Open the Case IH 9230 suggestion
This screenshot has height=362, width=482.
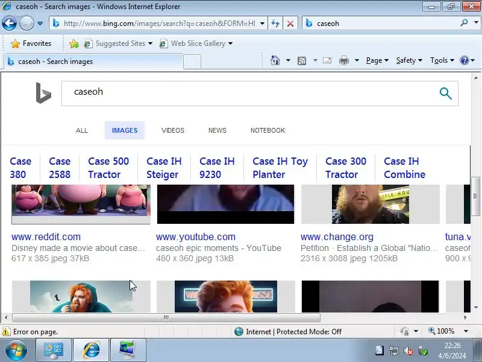tap(217, 168)
